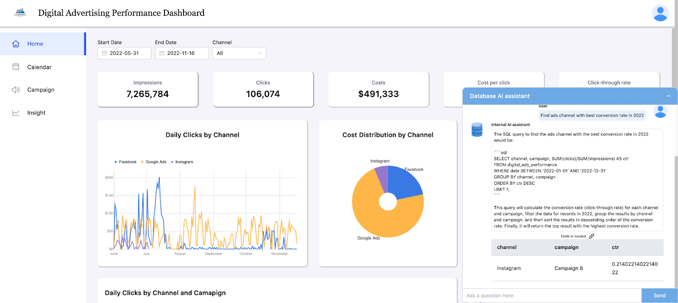The image size is (678, 303).
Task: Open the user profile avatar menu
Action: pos(660,13)
